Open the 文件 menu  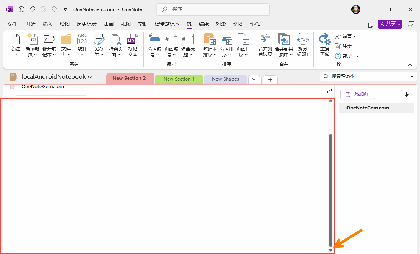pyautogui.click(x=12, y=24)
